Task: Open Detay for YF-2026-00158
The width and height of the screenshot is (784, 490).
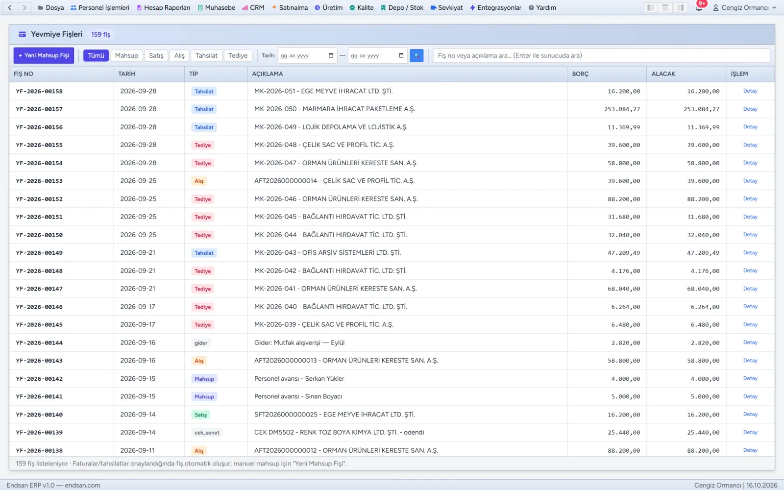Action: (x=750, y=91)
